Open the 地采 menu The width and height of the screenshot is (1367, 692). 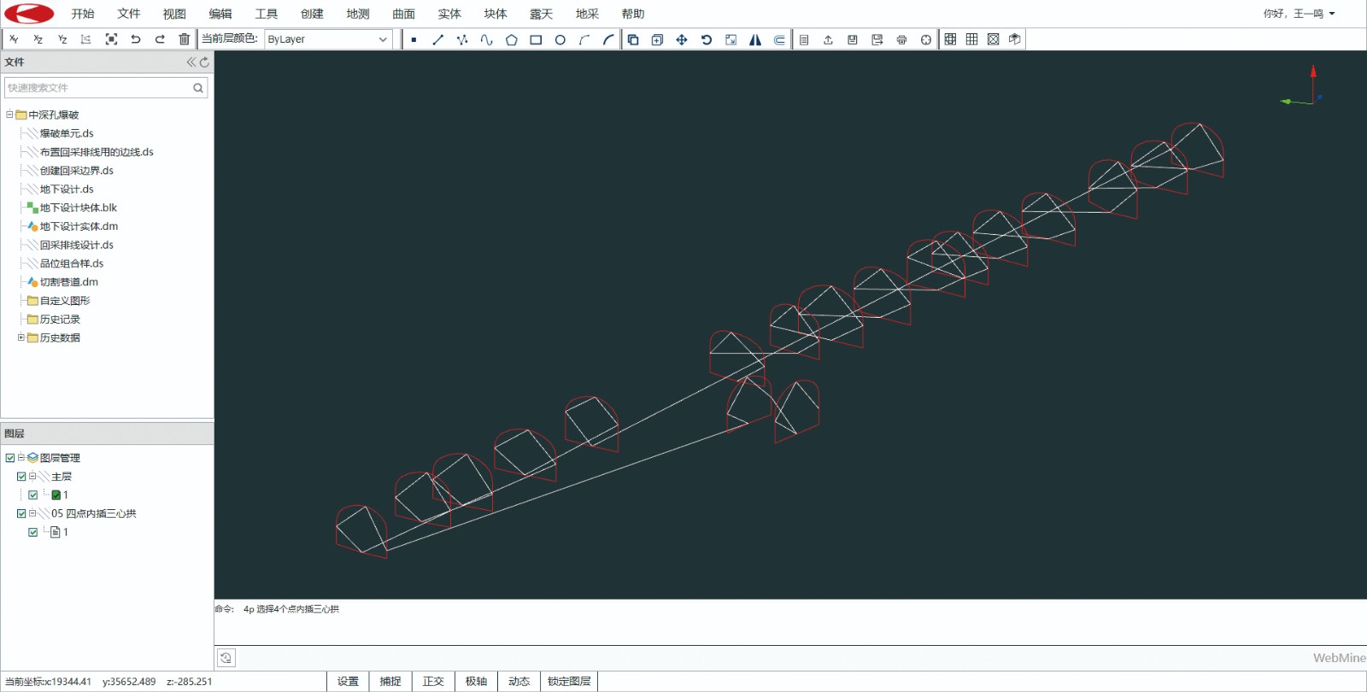[587, 14]
